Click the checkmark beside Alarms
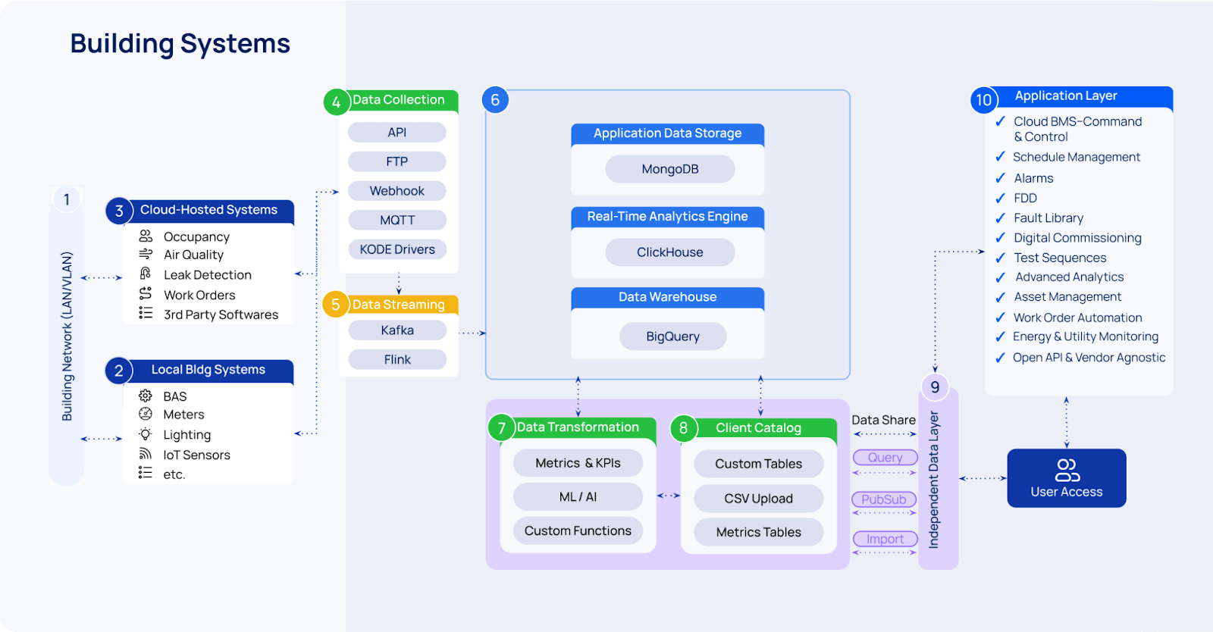This screenshot has width=1213, height=632. (x=1001, y=178)
